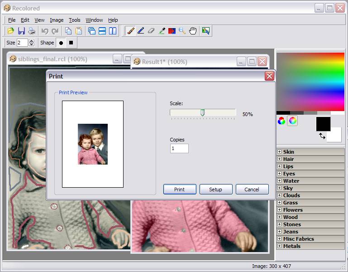Select the Brush tool
Image resolution: width=348 pixels, height=272 pixels.
130,31
